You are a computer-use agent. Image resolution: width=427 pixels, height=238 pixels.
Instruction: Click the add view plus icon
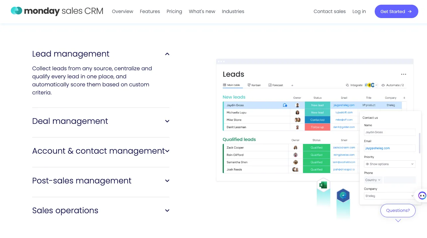[x=292, y=85]
